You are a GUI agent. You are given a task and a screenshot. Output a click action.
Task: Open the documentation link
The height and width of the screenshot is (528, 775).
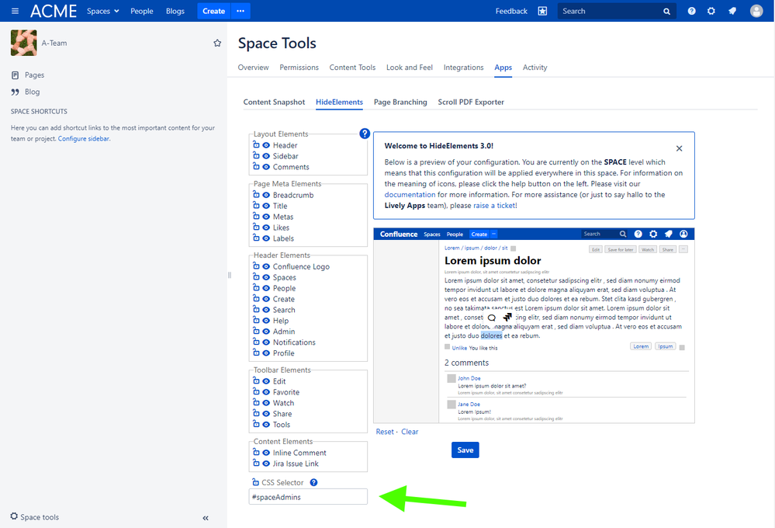tap(410, 194)
